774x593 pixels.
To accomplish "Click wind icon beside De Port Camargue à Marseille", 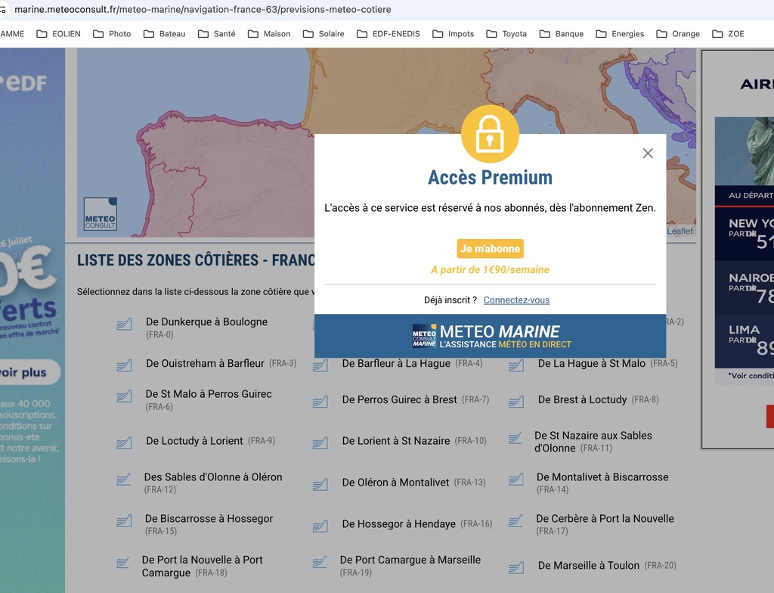I will 320,562.
